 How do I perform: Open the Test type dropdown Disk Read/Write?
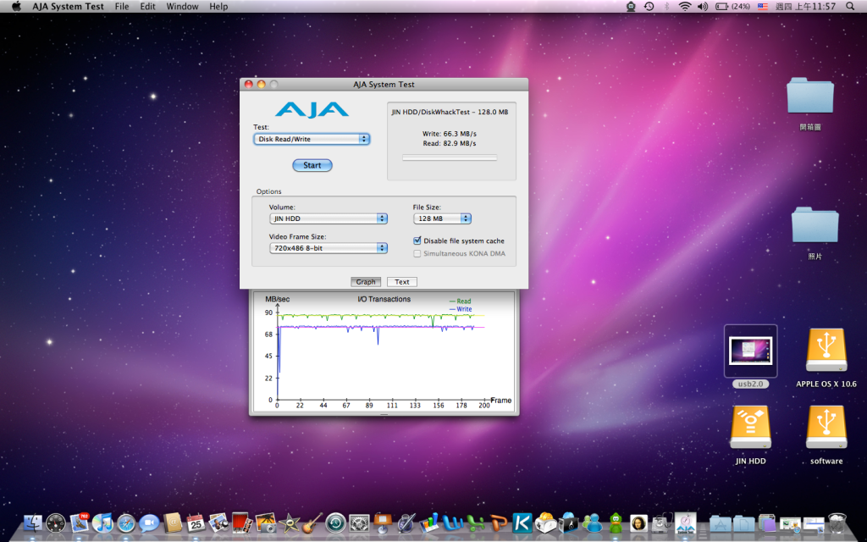[312, 139]
